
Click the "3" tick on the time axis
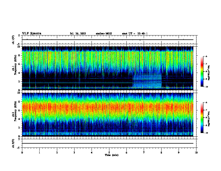74,153
